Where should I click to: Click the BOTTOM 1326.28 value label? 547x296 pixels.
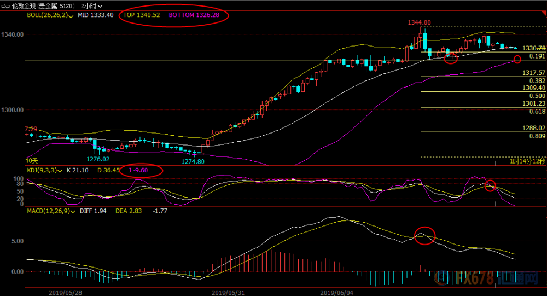click(194, 15)
